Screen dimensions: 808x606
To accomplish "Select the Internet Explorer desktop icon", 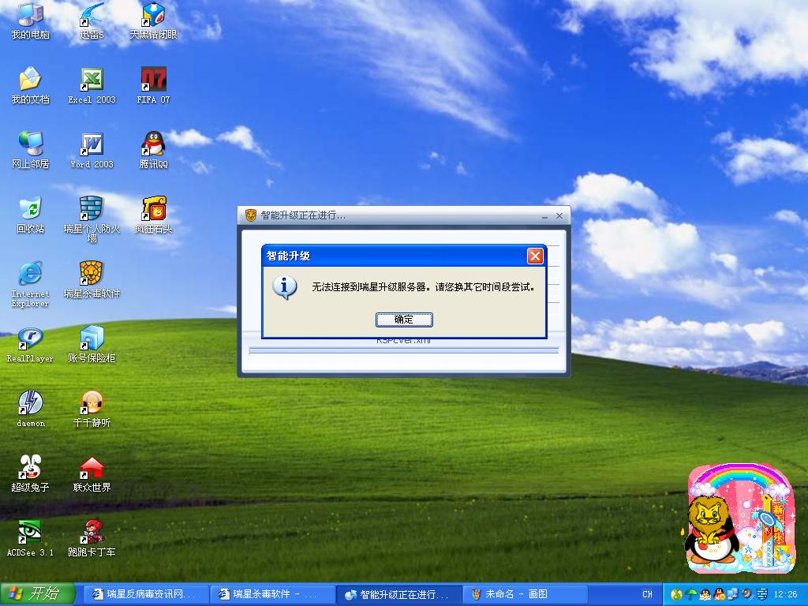I will pos(31,284).
